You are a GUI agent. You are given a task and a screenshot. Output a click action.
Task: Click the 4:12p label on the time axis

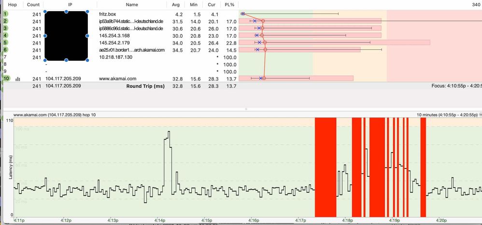pos(66,220)
